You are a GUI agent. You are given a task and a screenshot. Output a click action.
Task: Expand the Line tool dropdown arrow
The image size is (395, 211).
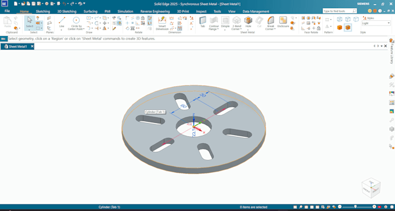(62, 30)
